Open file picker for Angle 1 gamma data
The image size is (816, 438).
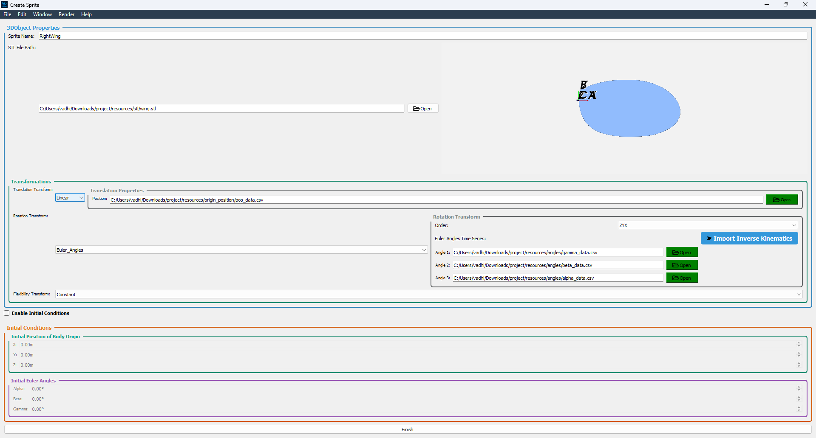point(682,252)
